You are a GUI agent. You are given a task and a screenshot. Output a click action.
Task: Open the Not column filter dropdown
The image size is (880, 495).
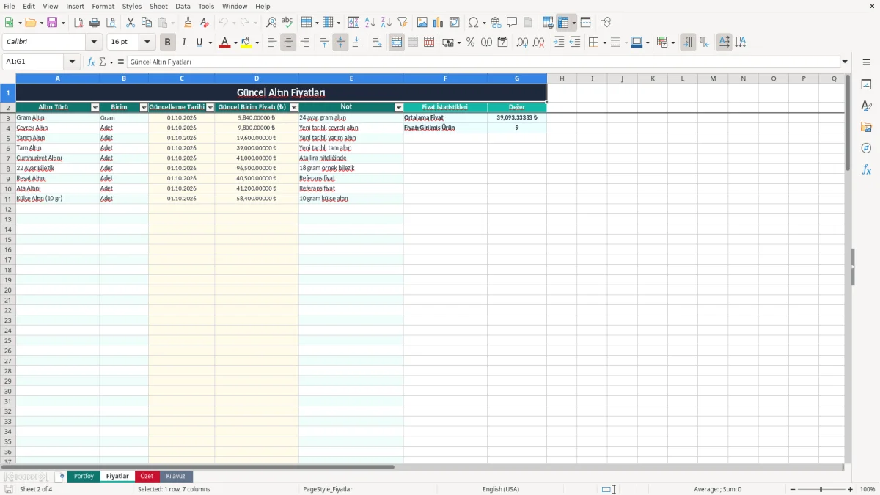pos(399,108)
